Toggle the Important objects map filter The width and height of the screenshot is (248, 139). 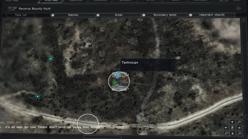(211, 15)
